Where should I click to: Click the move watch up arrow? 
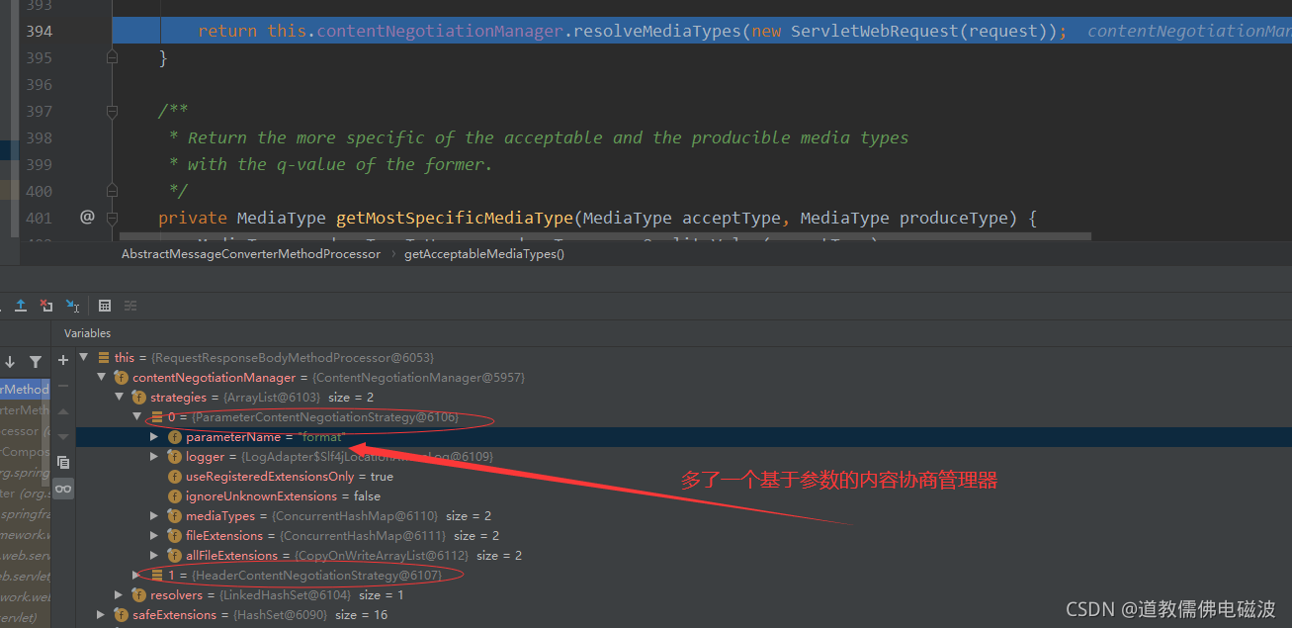(x=63, y=411)
